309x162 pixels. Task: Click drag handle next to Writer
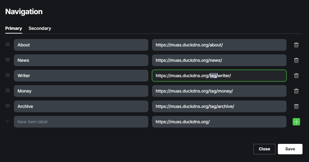[x=8, y=75]
